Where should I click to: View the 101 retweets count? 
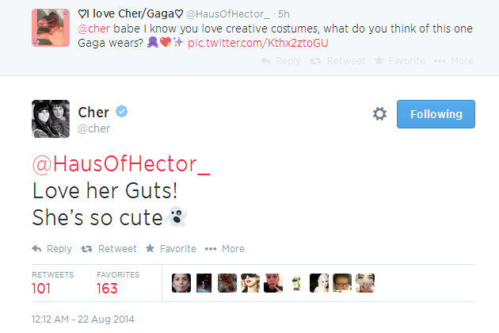[41, 289]
